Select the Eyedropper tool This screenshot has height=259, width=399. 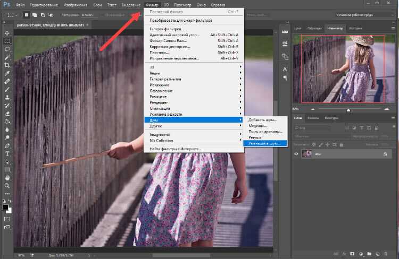tap(7, 73)
